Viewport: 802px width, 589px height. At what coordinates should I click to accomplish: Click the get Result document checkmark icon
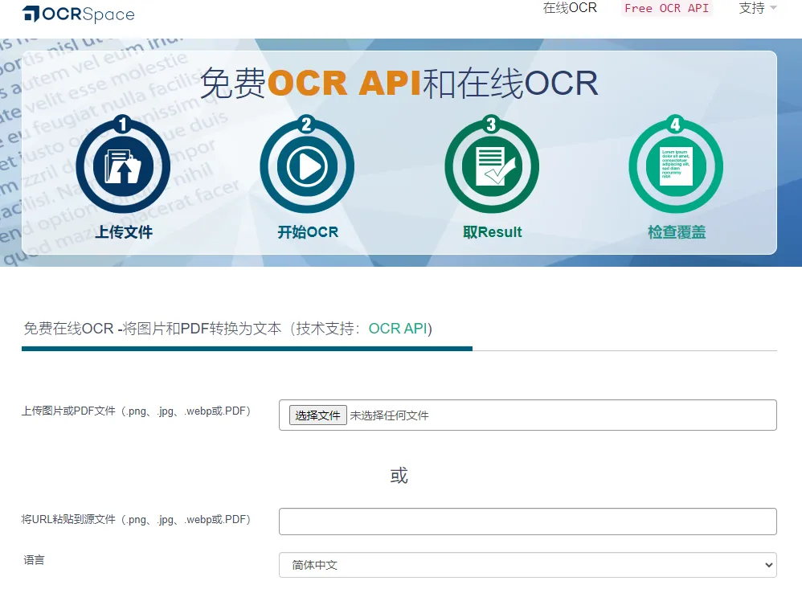coord(492,166)
